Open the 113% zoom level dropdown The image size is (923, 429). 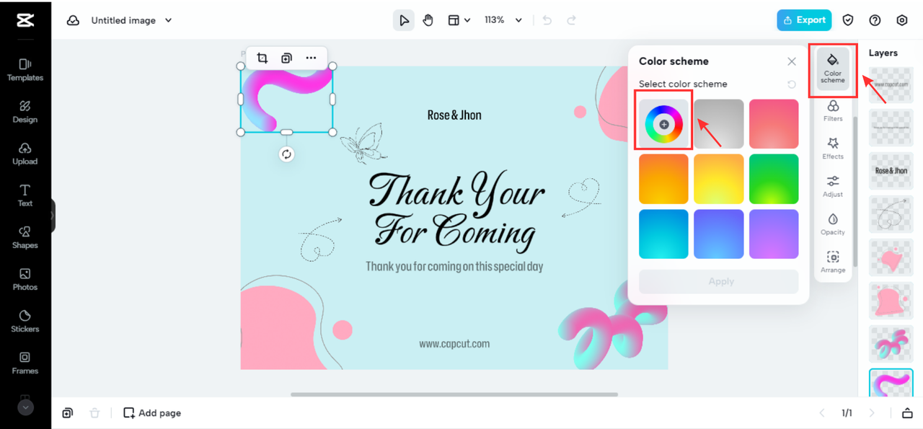(503, 20)
